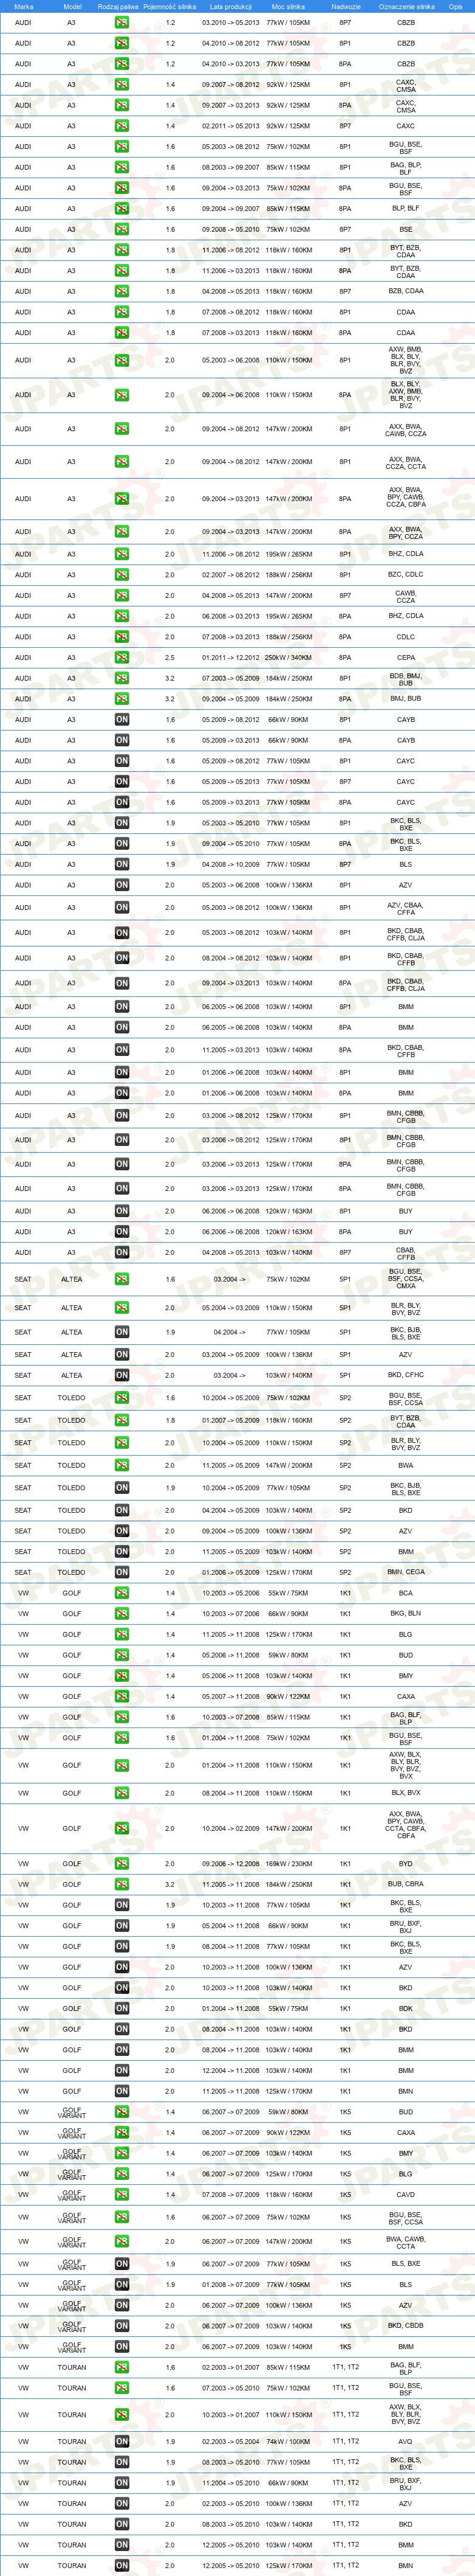This screenshot has height=2576, width=475.
Task: Click the BYD engine code cell
Action: click(405, 1864)
